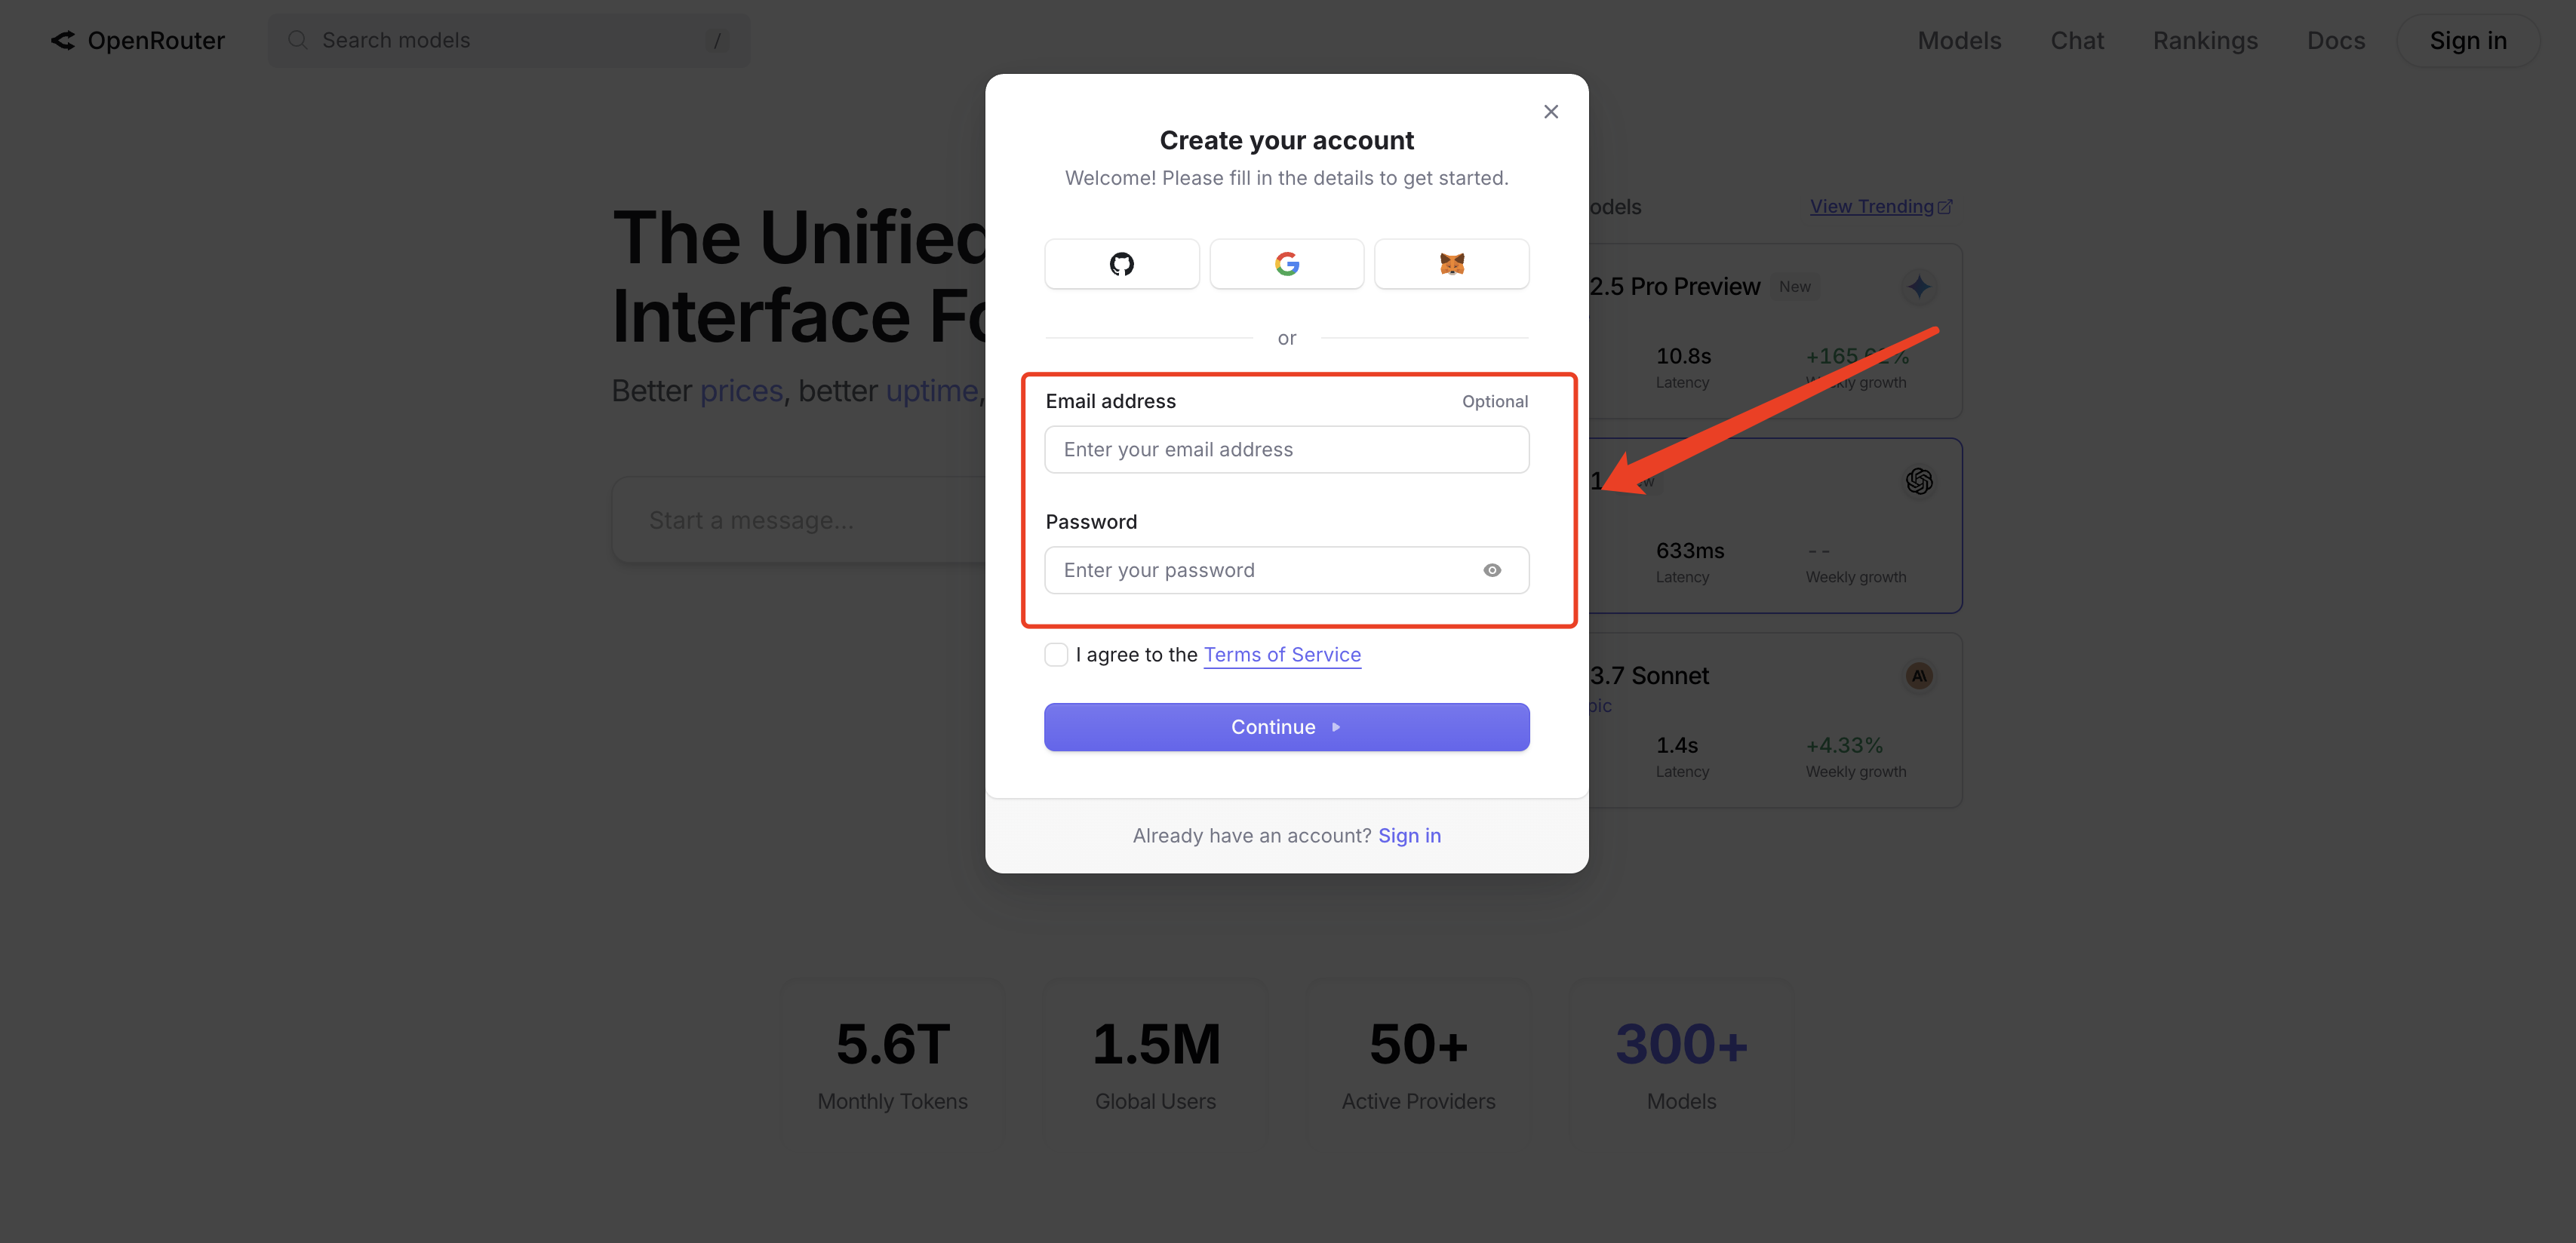Click the Gemini sparkle icon
The height and width of the screenshot is (1243, 2576).
click(1918, 287)
